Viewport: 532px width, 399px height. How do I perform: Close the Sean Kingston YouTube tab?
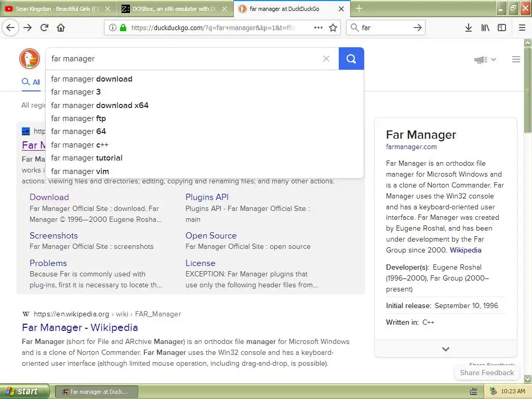[108, 9]
